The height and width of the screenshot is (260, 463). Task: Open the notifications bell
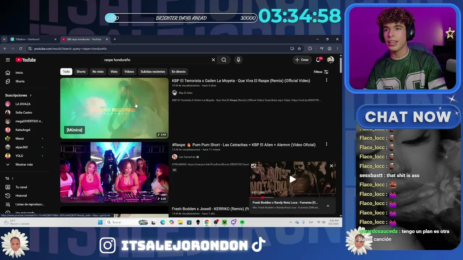pyautogui.click(x=318, y=60)
